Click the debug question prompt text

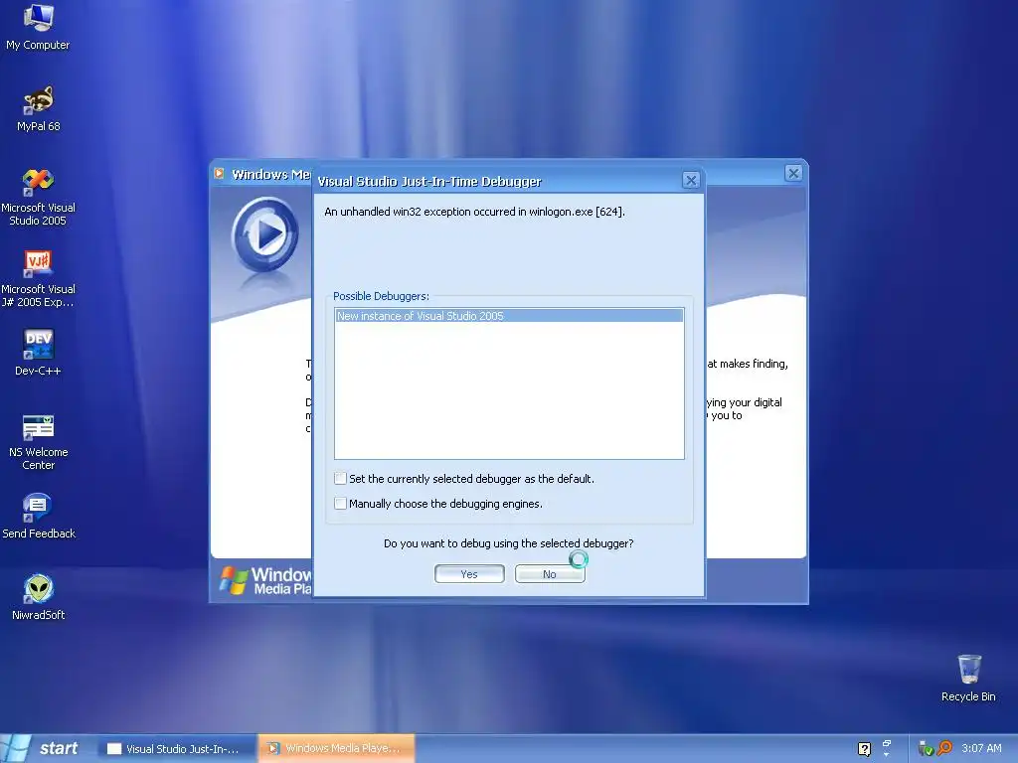(x=508, y=543)
